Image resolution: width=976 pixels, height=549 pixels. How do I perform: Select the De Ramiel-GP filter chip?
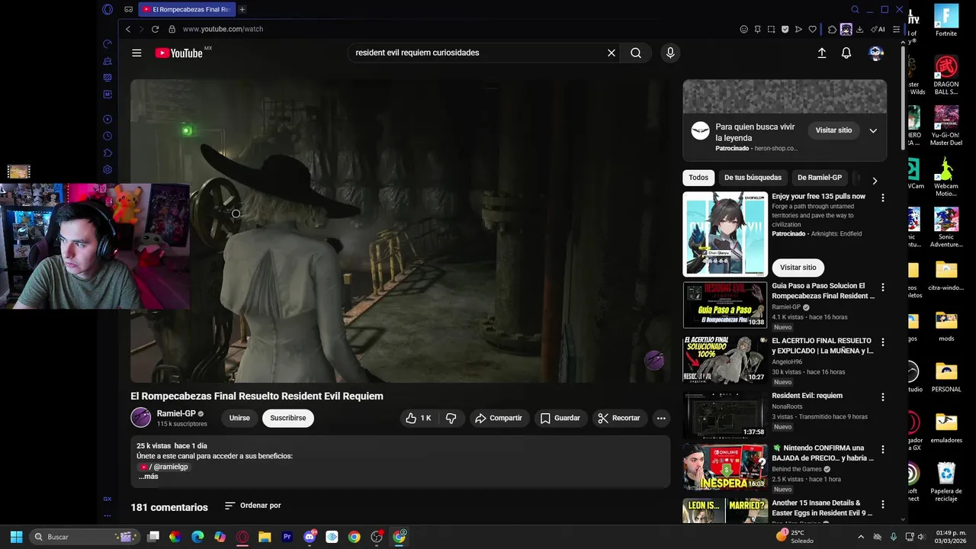pyautogui.click(x=820, y=178)
